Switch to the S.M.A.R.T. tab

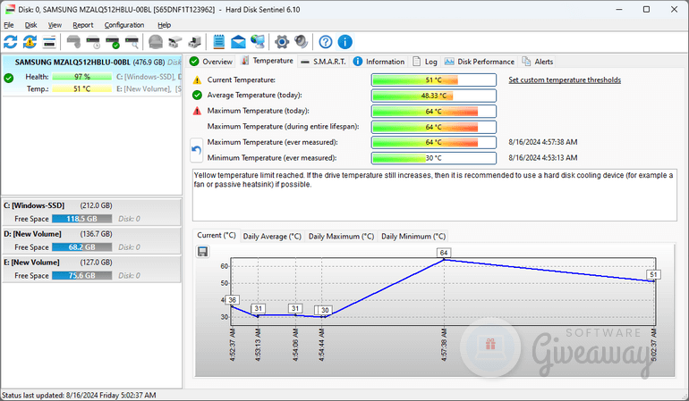(323, 62)
